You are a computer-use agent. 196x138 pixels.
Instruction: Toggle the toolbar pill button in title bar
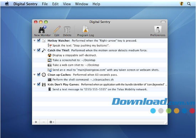click(x=163, y=22)
